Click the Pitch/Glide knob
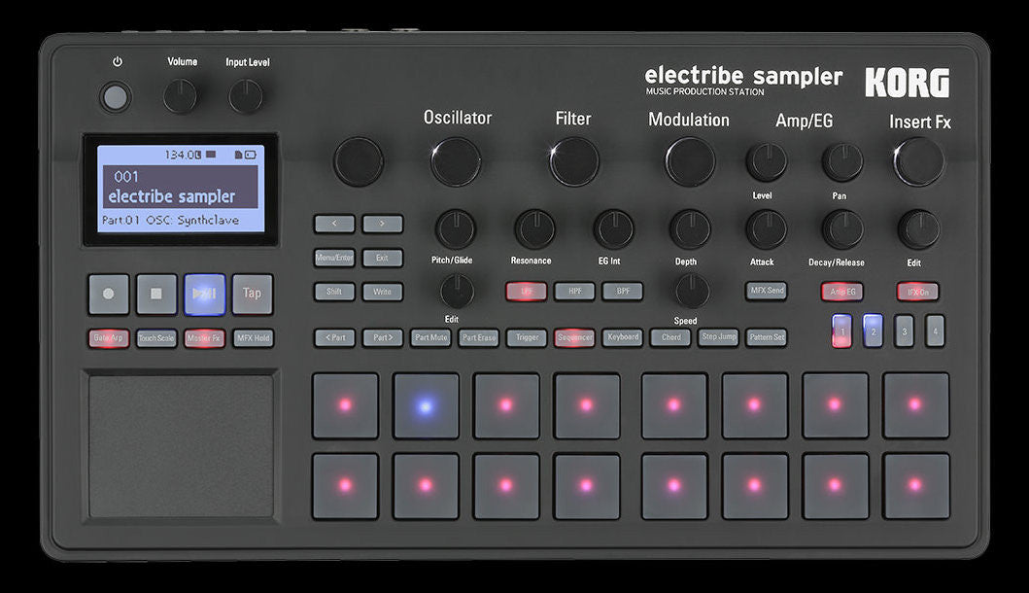The height and width of the screenshot is (593, 1029). click(456, 229)
